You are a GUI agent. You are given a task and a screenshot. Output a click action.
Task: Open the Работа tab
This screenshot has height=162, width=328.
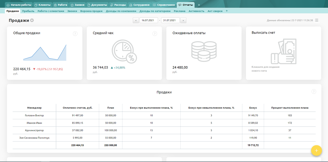(x=60, y=5)
